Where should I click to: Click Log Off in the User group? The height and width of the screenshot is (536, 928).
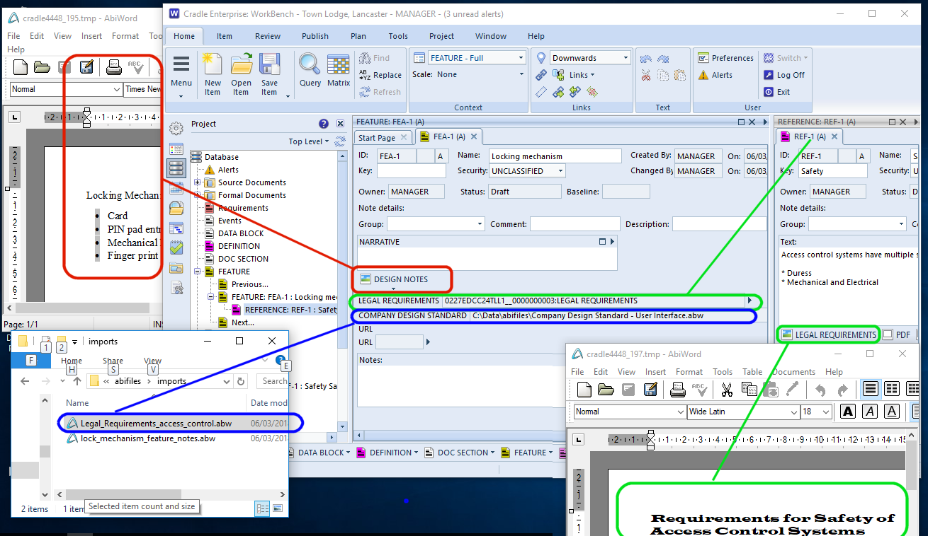tap(784, 75)
